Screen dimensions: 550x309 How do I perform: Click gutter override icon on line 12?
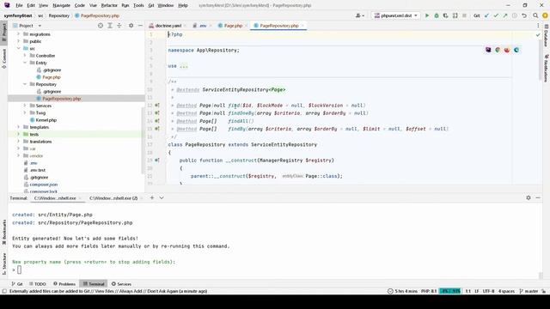(x=157, y=105)
